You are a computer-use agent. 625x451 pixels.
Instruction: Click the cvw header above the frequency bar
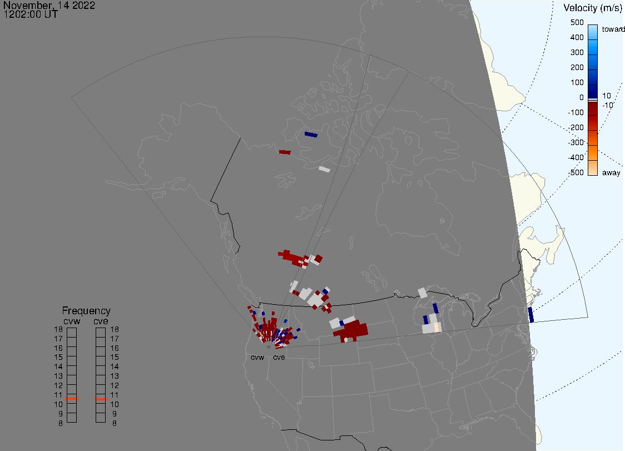(72, 320)
